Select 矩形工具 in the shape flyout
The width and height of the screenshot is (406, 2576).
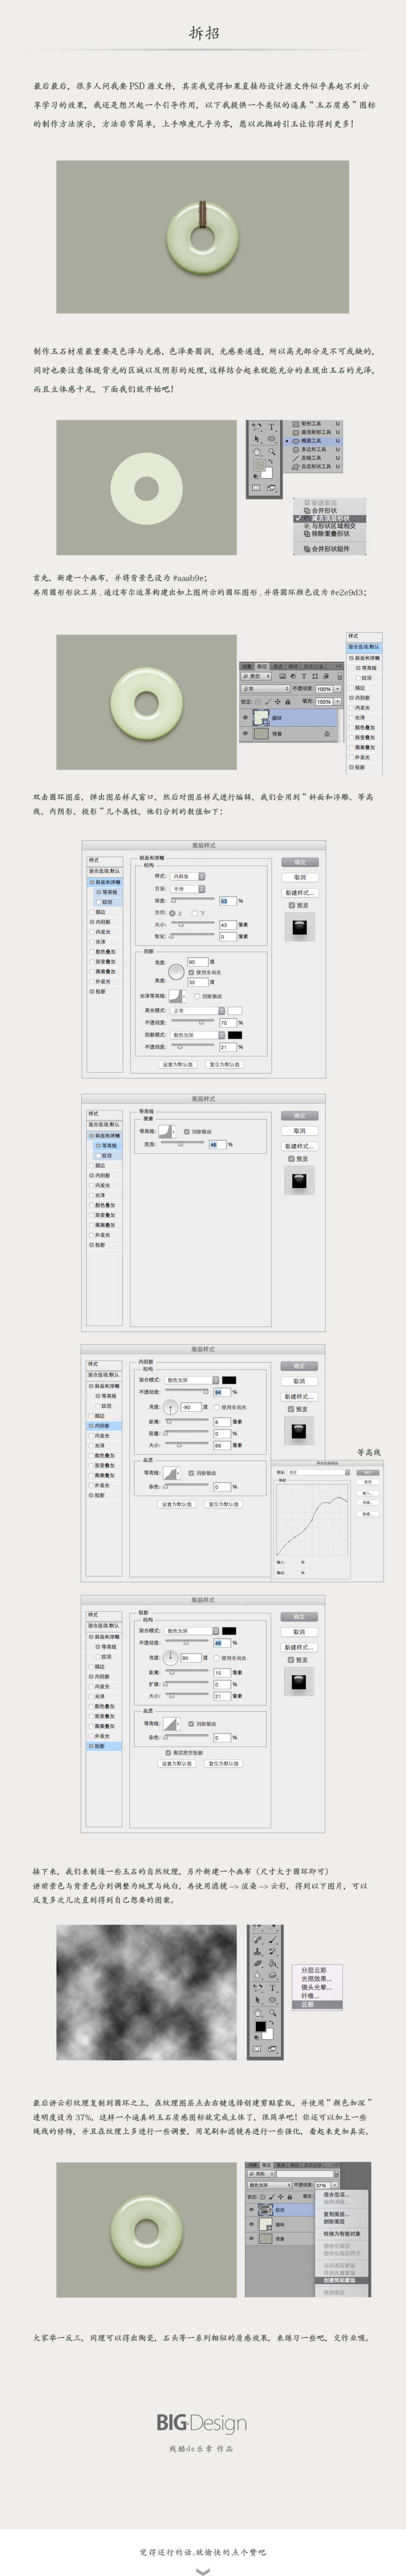pyautogui.click(x=313, y=424)
